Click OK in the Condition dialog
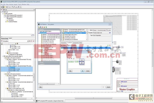Screen dimensions: 154x103 pos(82,71)
